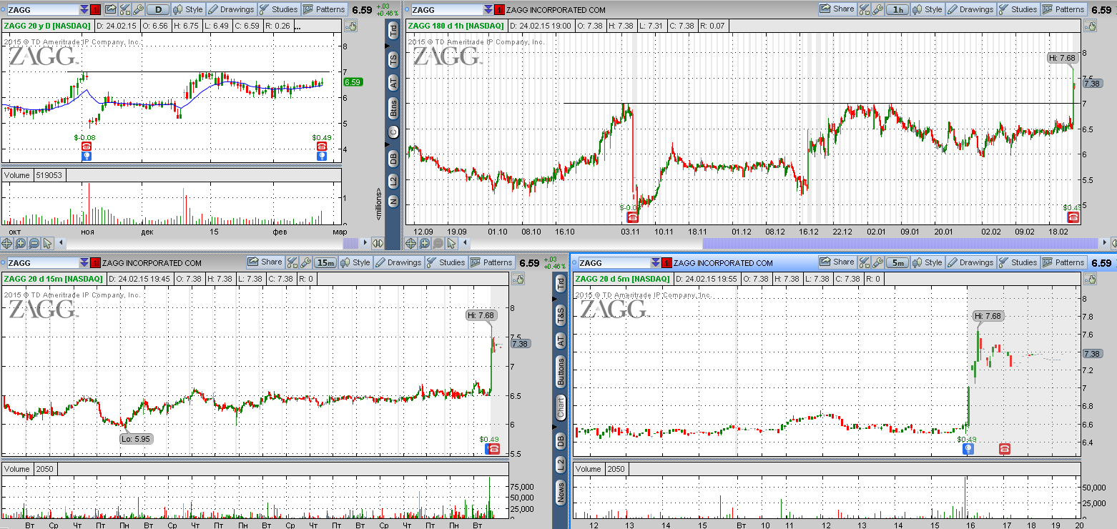Open Studies menu in 1h chart
The image size is (1117, 529).
click(x=1018, y=9)
